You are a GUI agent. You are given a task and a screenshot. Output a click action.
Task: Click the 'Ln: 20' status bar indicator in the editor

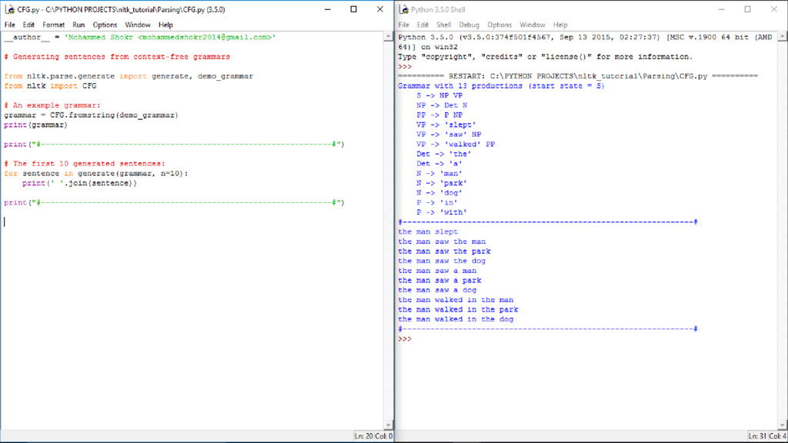pos(363,436)
